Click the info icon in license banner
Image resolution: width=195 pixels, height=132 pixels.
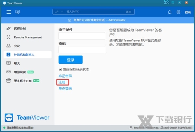(70, 20)
